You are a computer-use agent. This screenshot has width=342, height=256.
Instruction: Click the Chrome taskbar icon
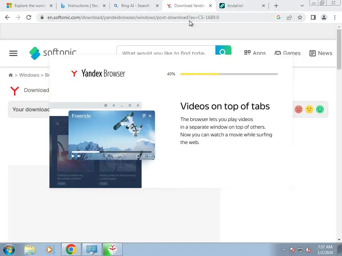(71, 249)
